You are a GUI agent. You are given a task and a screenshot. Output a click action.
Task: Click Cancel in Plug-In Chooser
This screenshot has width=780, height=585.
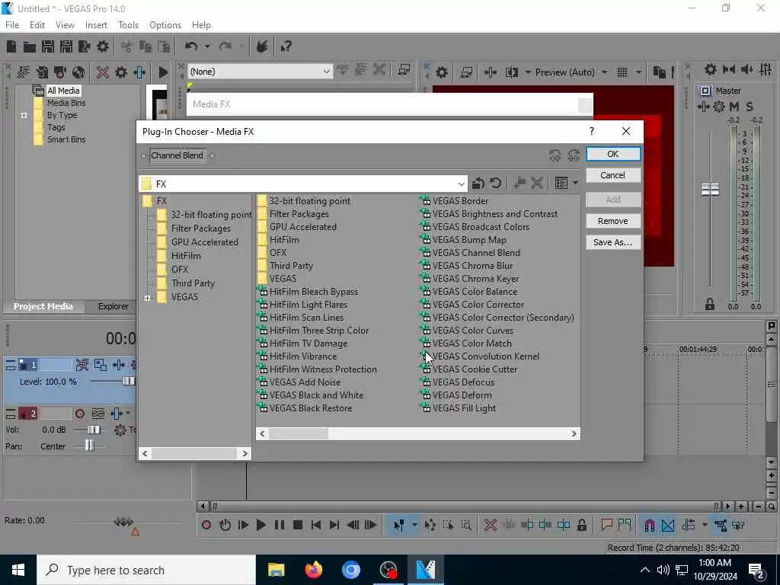613,175
